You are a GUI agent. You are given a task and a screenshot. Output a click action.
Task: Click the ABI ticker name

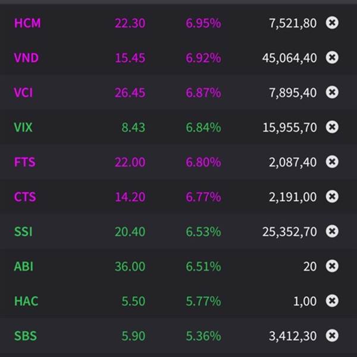pos(24,267)
